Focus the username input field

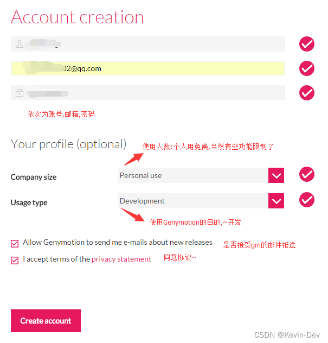[148, 44]
